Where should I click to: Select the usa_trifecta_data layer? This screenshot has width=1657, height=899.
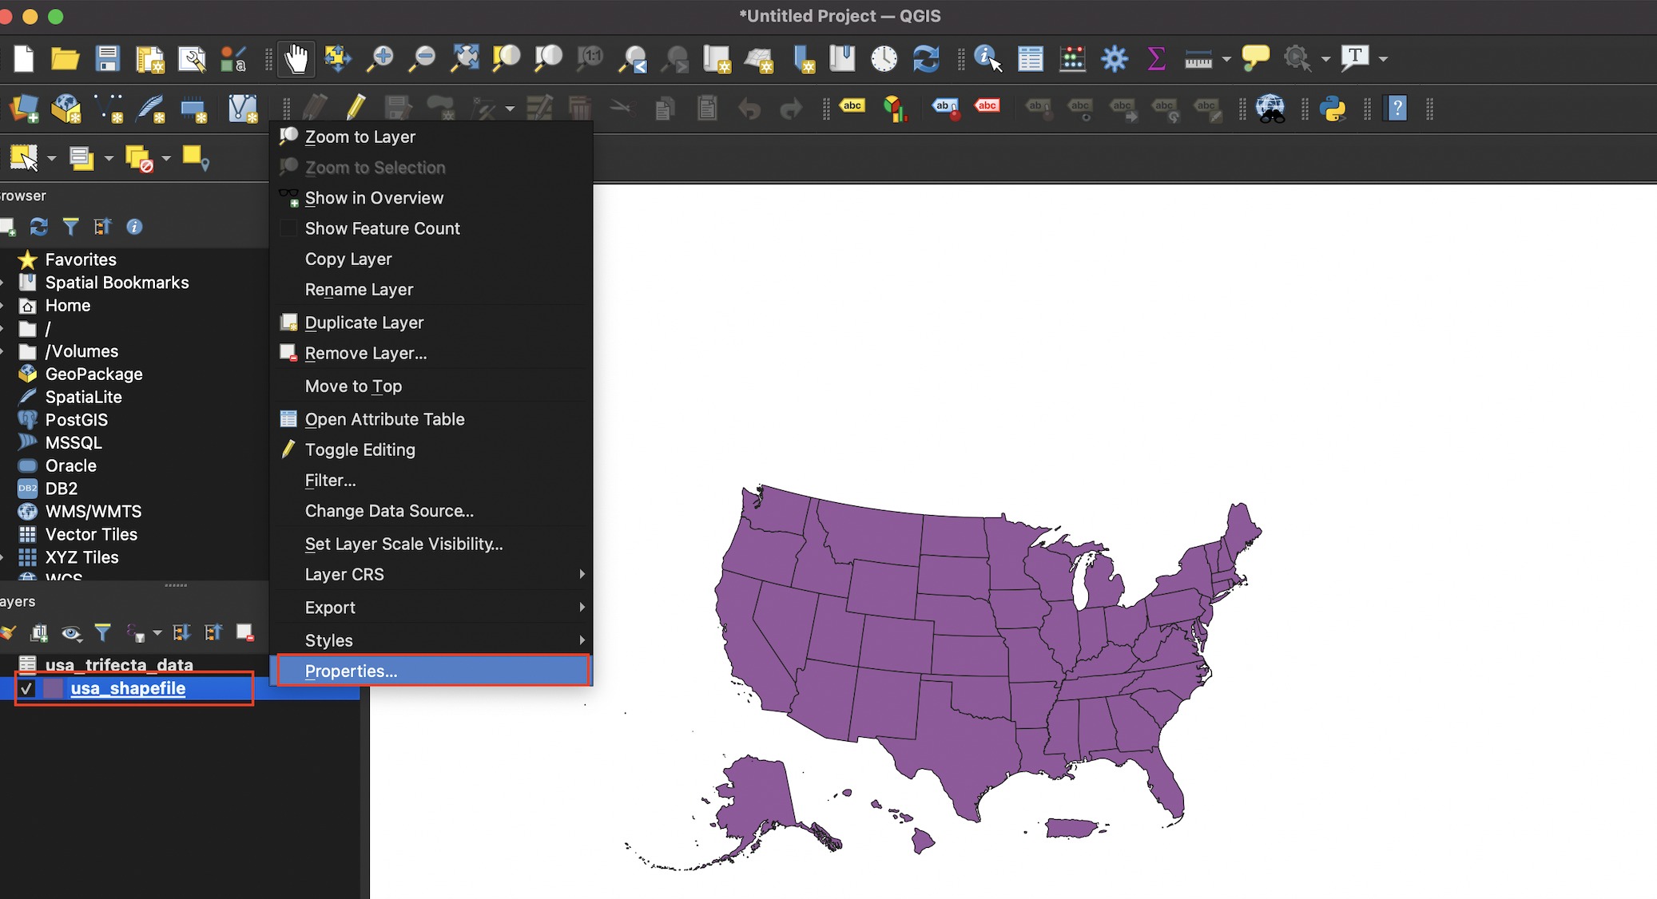pos(119,664)
